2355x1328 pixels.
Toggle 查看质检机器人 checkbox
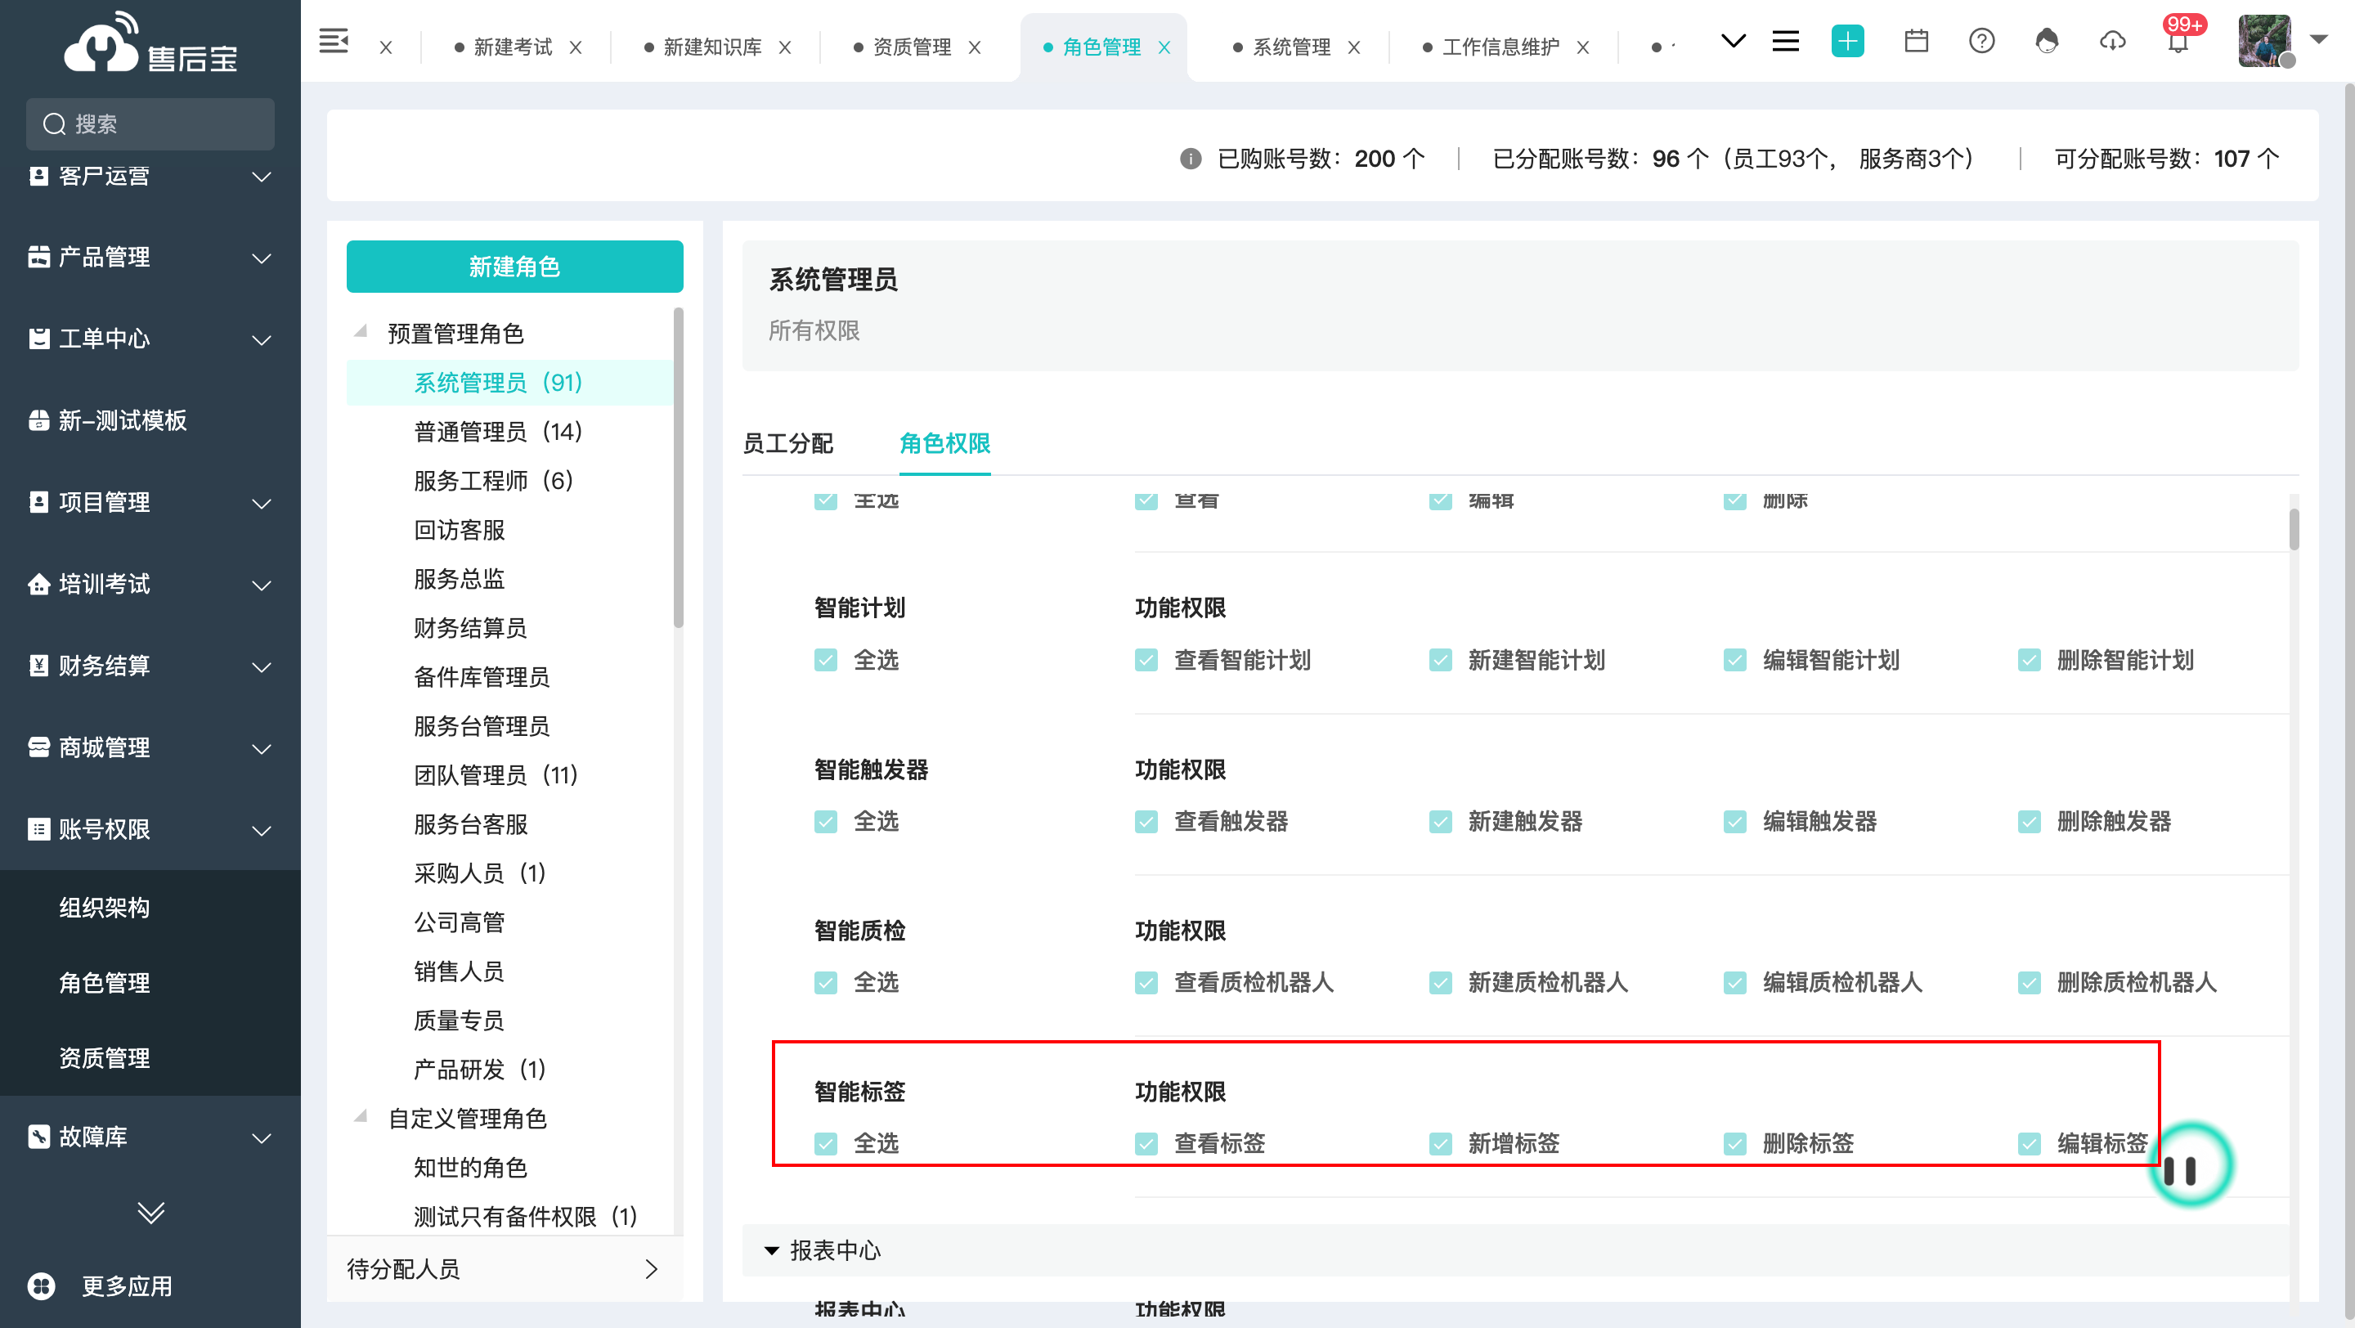click(1146, 983)
